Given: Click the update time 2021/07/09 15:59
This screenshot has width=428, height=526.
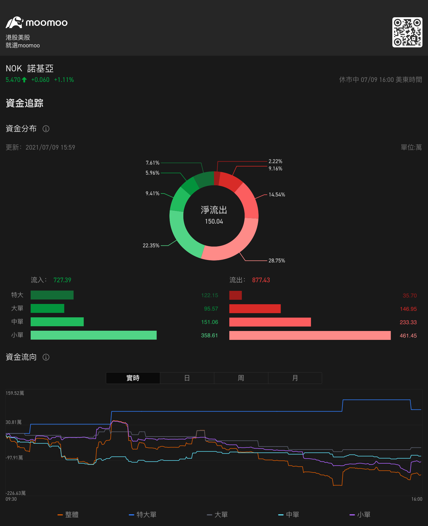Looking at the screenshot, I should (50, 147).
